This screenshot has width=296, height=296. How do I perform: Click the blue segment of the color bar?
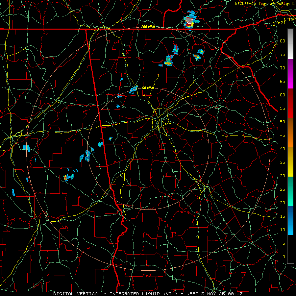(x=290, y=220)
